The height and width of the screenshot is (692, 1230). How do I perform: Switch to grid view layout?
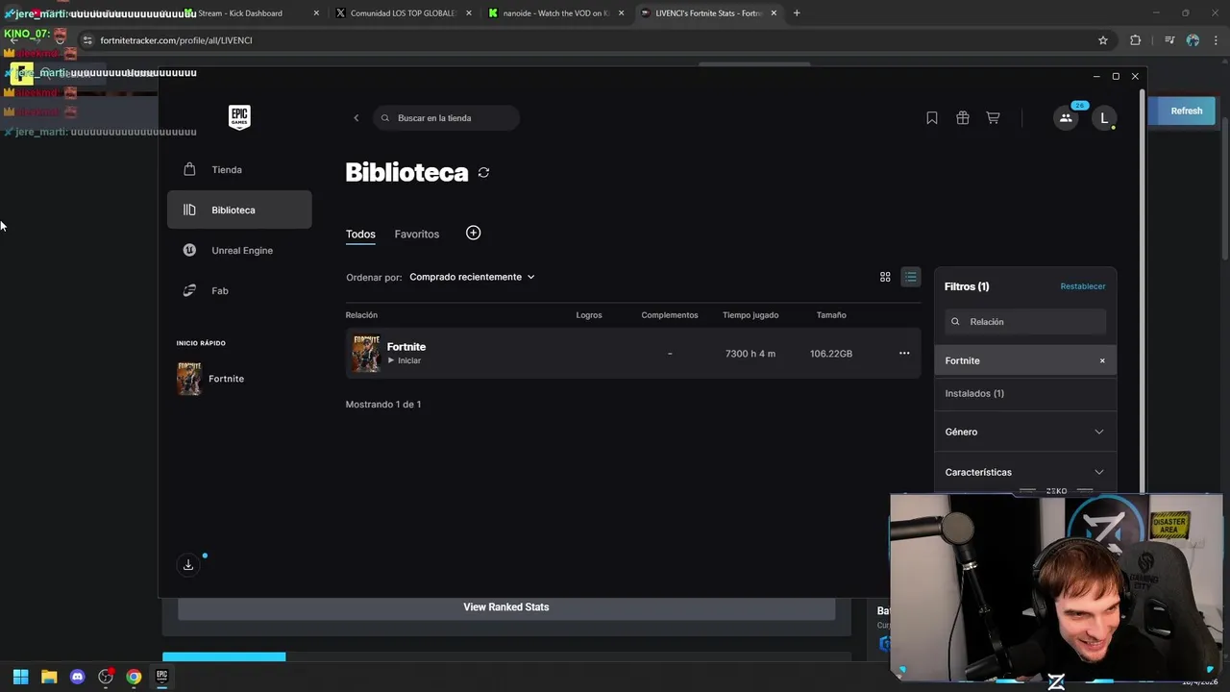[x=885, y=277]
